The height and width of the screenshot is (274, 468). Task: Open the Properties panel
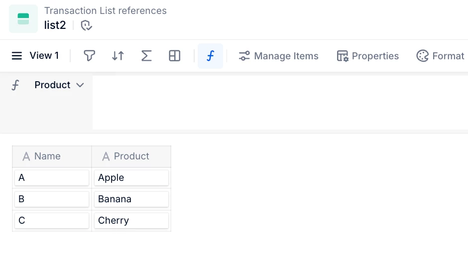point(367,56)
